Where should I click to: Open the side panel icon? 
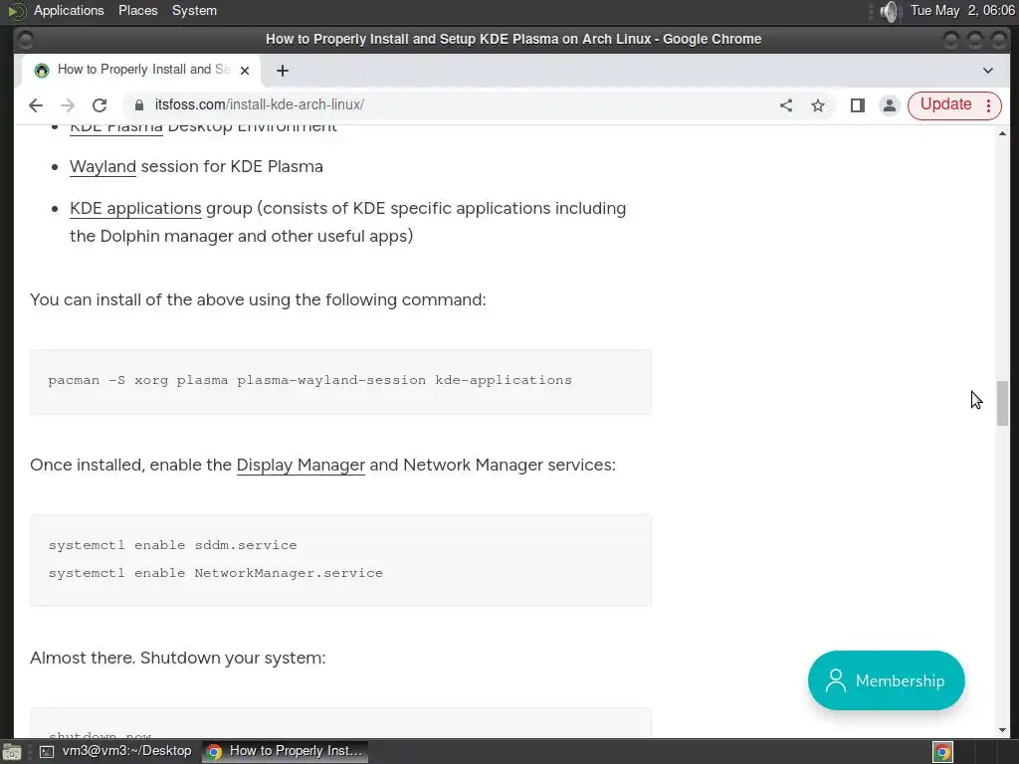[857, 105]
